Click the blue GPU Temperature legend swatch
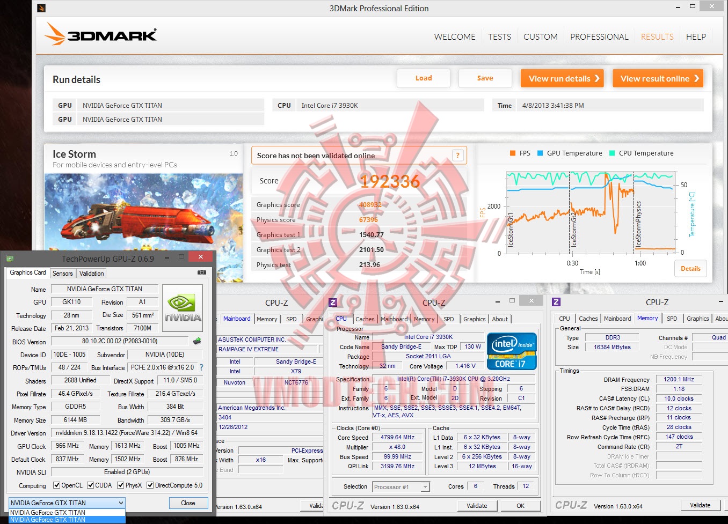Image resolution: width=728 pixels, height=524 pixels. (540, 153)
